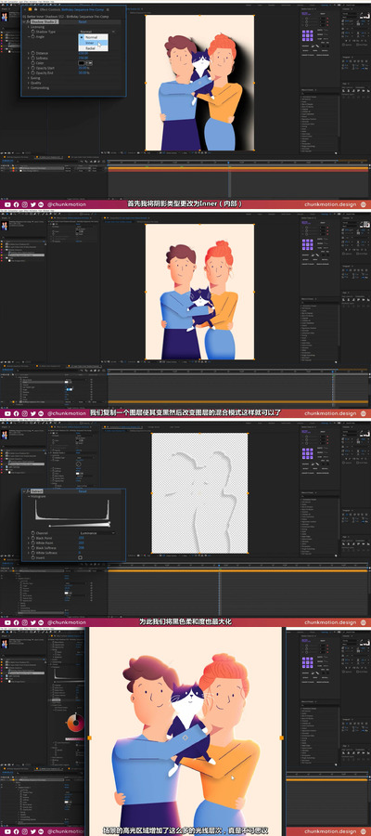Toggle the Shadow Type stopwatch
Screen dimensions: 371x836
(x=33, y=32)
